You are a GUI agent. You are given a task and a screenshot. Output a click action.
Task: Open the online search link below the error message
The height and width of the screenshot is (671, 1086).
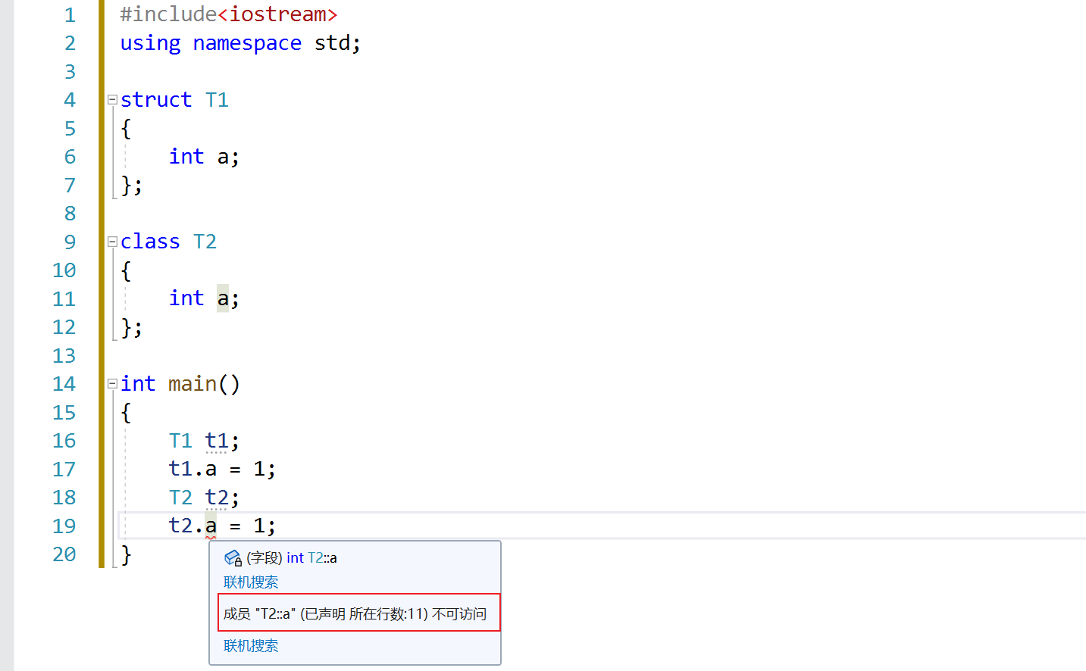(251, 646)
